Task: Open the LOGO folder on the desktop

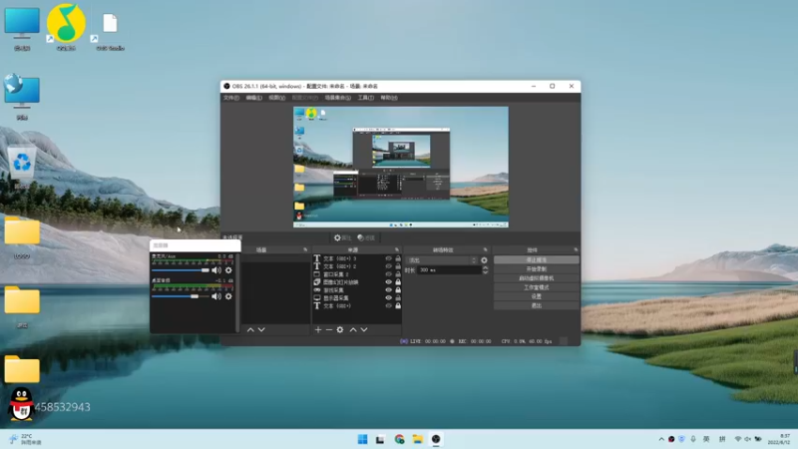Action: pos(22,237)
